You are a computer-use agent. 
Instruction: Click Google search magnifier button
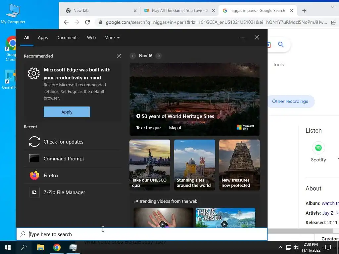pyautogui.click(x=281, y=45)
